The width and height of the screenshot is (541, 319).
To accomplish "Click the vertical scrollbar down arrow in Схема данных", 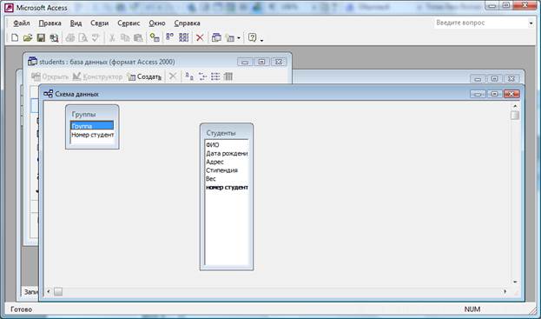I will (515, 282).
